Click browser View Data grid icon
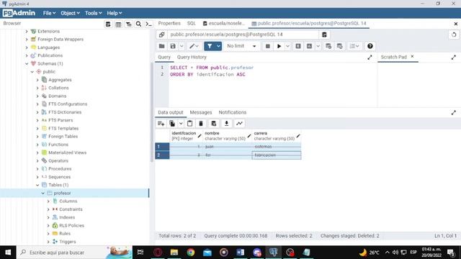 (x=118, y=24)
